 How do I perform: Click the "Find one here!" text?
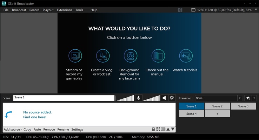coord(35,117)
